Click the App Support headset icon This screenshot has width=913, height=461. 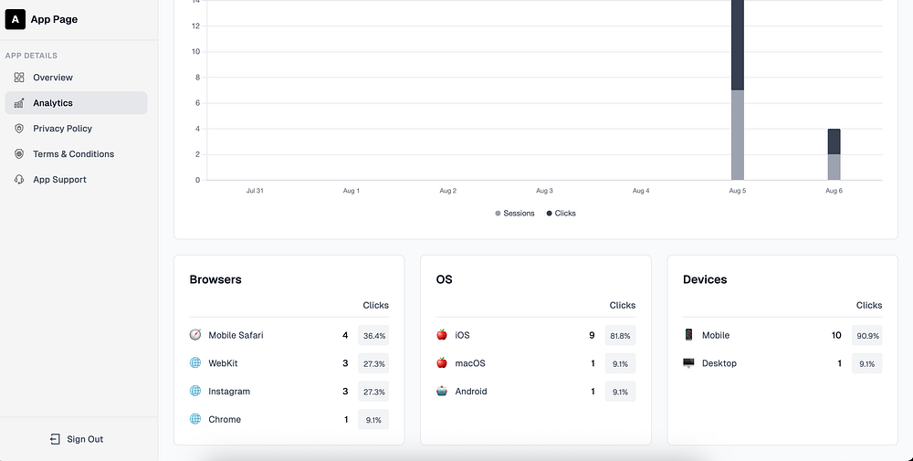(19, 180)
